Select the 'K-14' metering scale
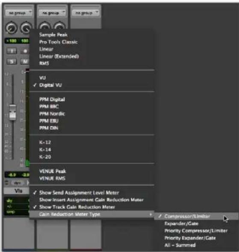The height and width of the screenshot is (252, 239). (45, 149)
